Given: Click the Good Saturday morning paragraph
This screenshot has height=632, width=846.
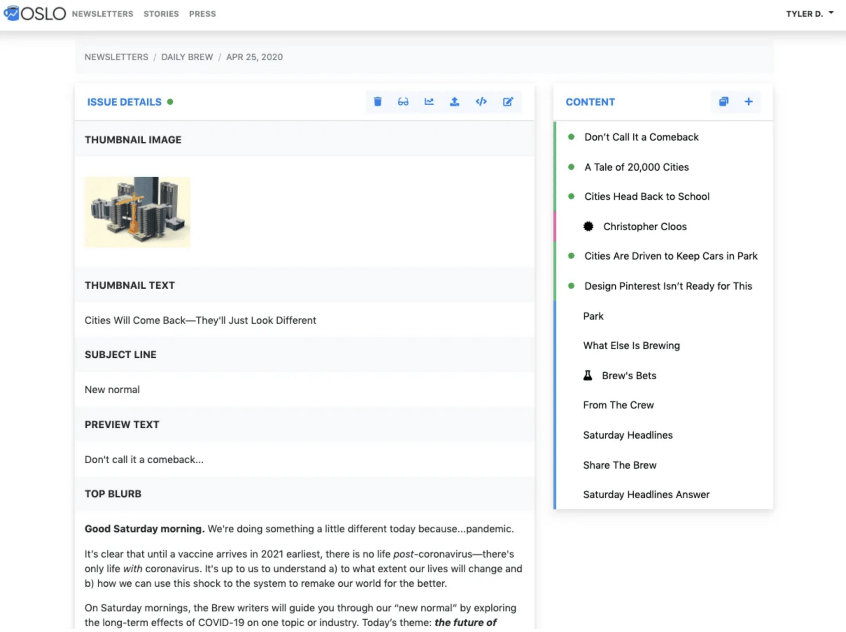Looking at the screenshot, I should point(299,529).
